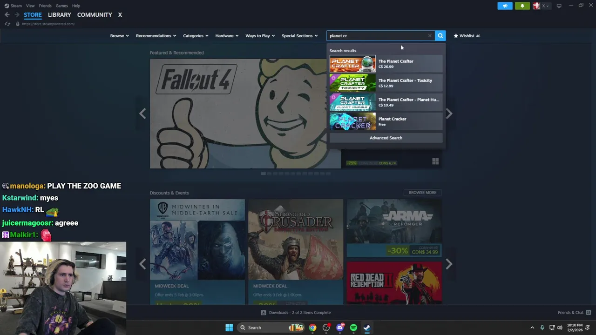Open the Friends menu

45,6
